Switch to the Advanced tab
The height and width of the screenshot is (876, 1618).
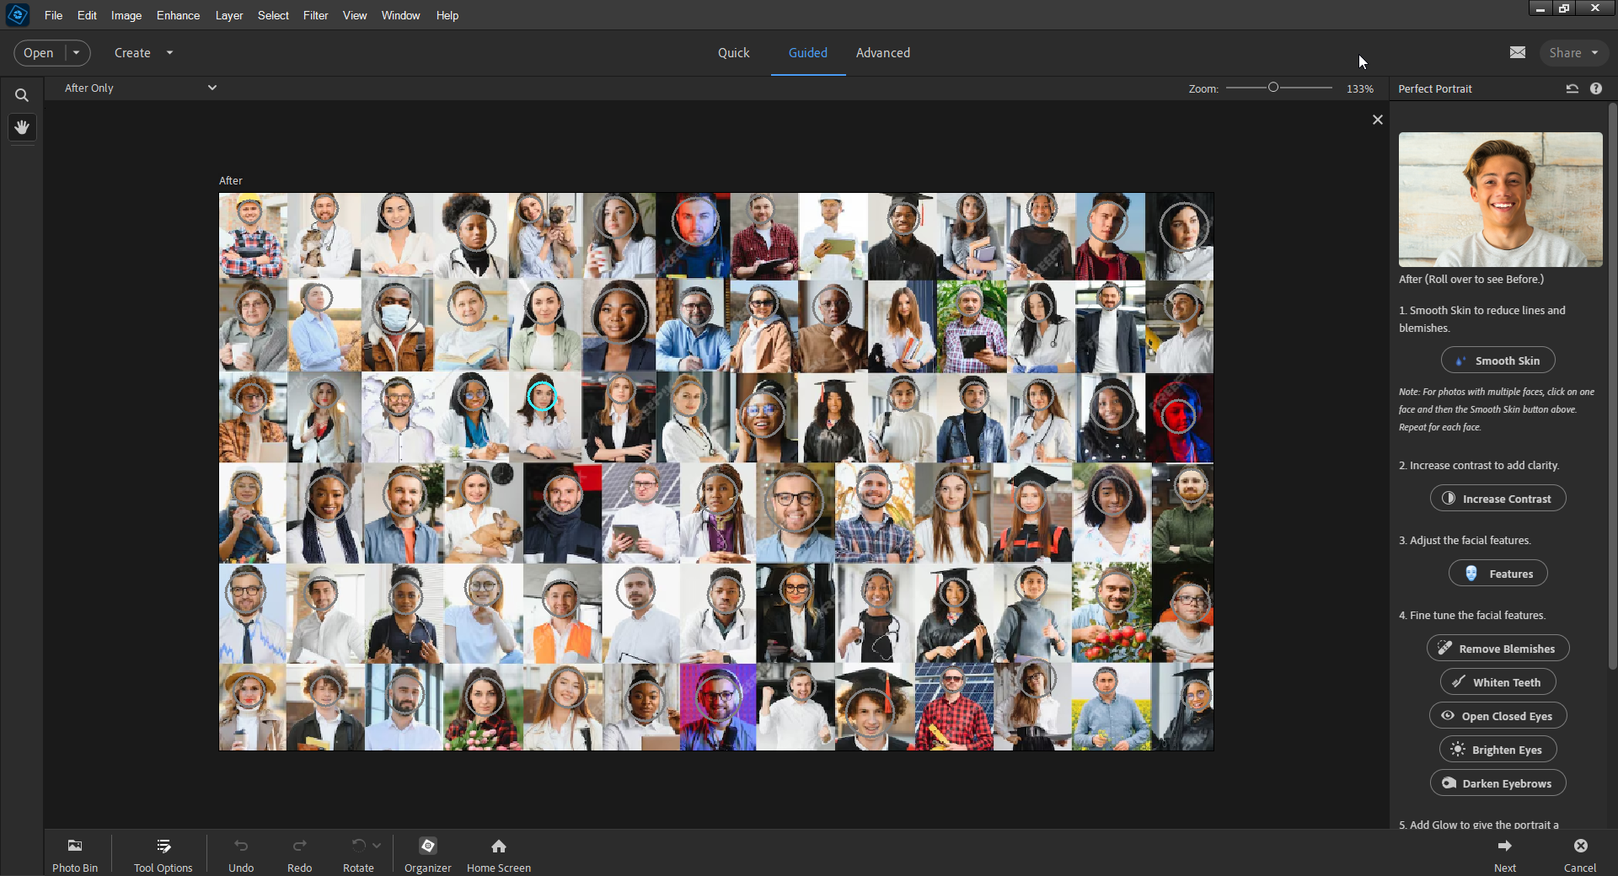[882, 52]
